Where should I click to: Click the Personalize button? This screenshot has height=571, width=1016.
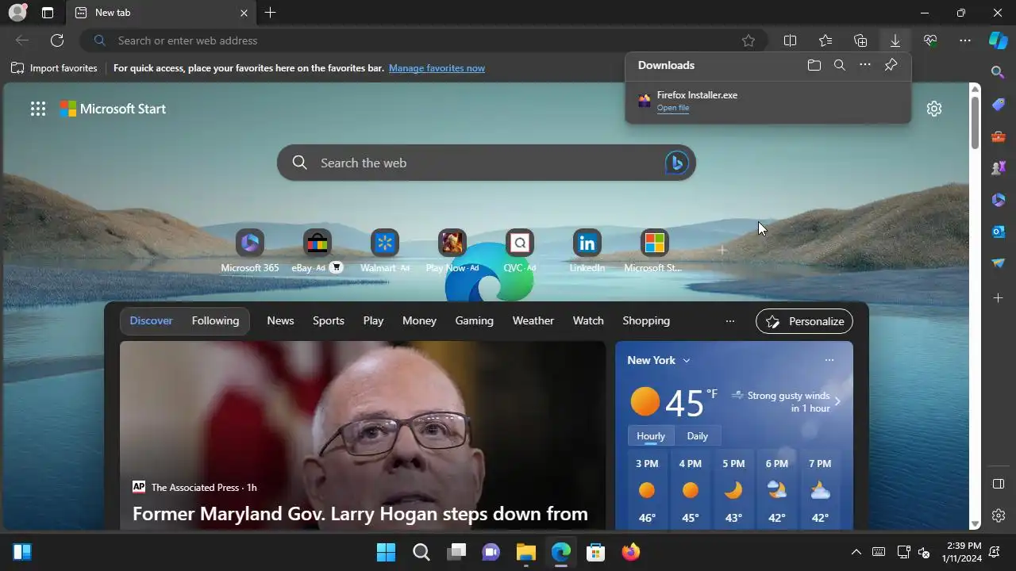pos(805,321)
